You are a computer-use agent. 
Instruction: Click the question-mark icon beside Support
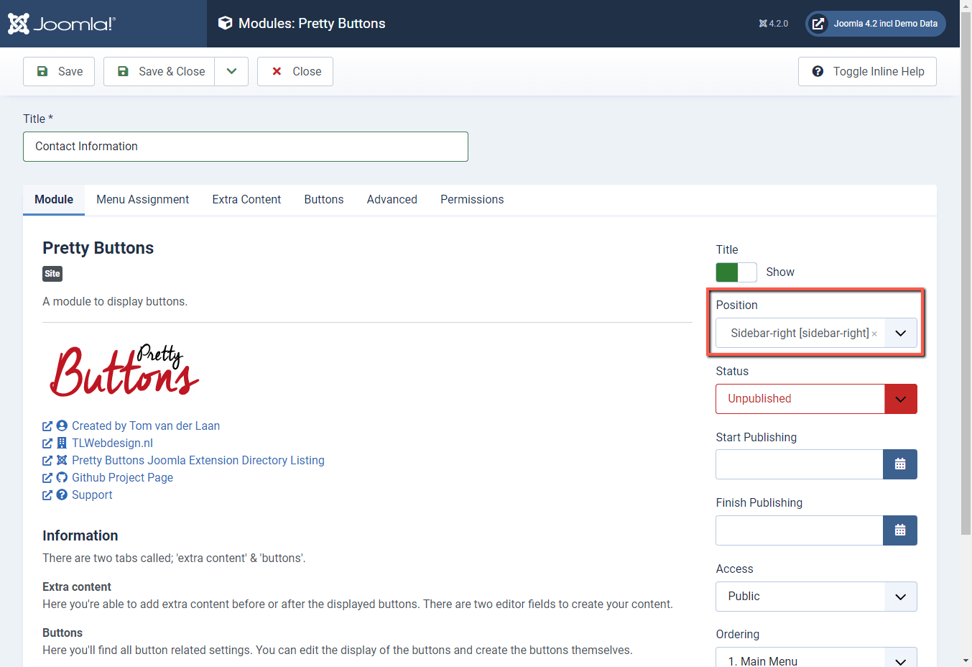click(x=61, y=494)
